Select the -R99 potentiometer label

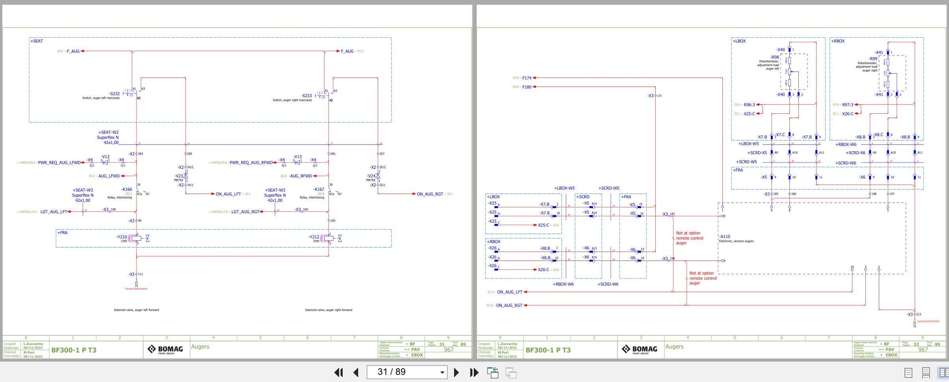point(873,59)
